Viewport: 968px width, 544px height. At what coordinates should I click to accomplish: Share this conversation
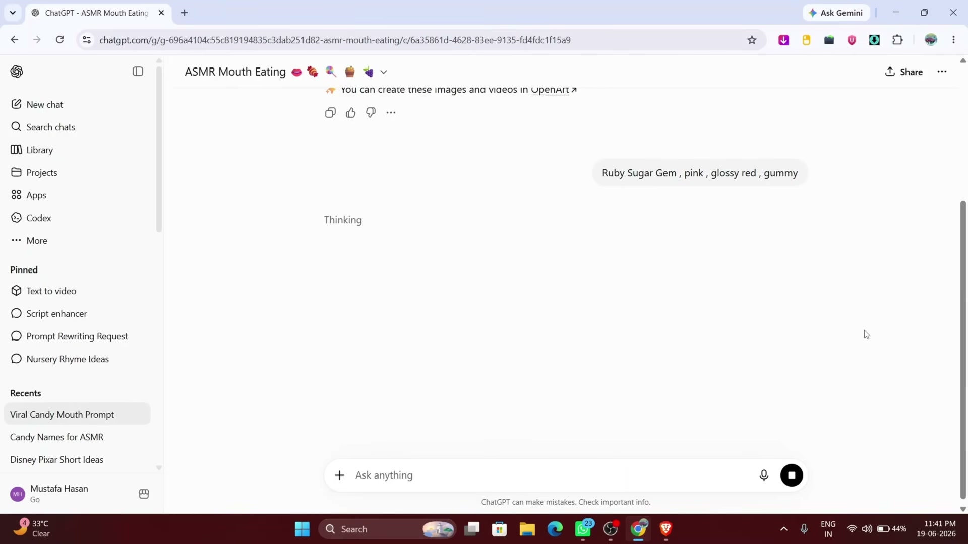pos(904,72)
